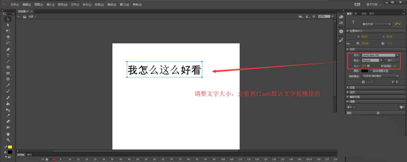Select the Subselection tool
Screen dimensions: 407x162
click(x=8, y=25)
